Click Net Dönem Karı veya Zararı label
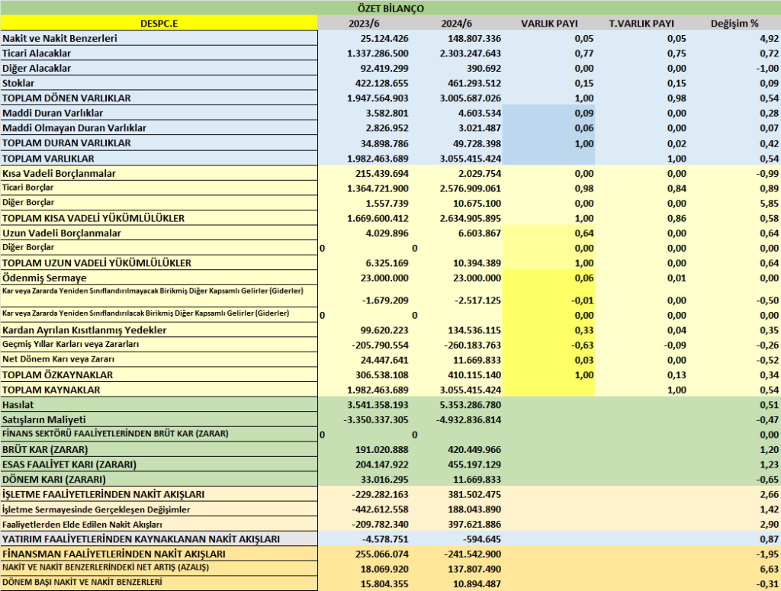 159,359
